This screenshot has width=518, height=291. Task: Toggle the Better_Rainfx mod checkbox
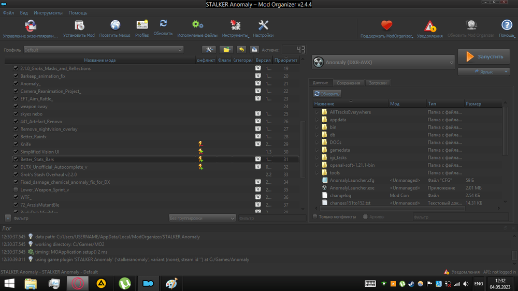pos(16,137)
